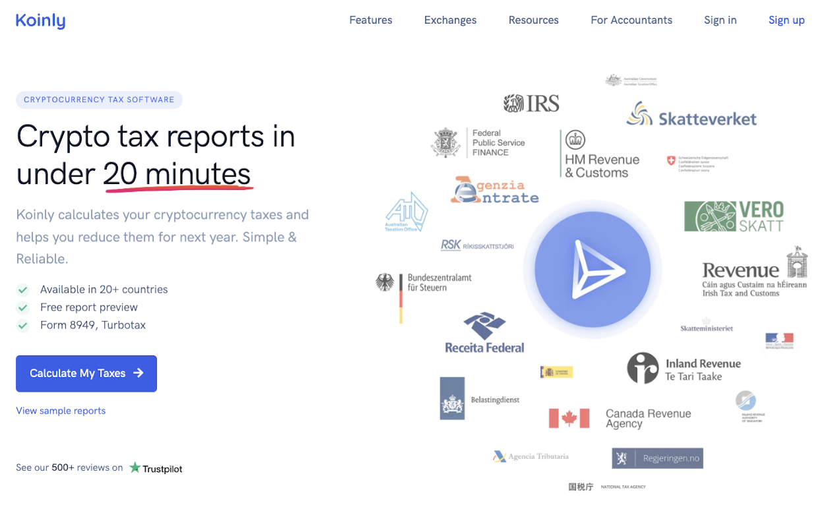Open the Exchanges menu
Screen dimensions: 837x515
(x=450, y=20)
